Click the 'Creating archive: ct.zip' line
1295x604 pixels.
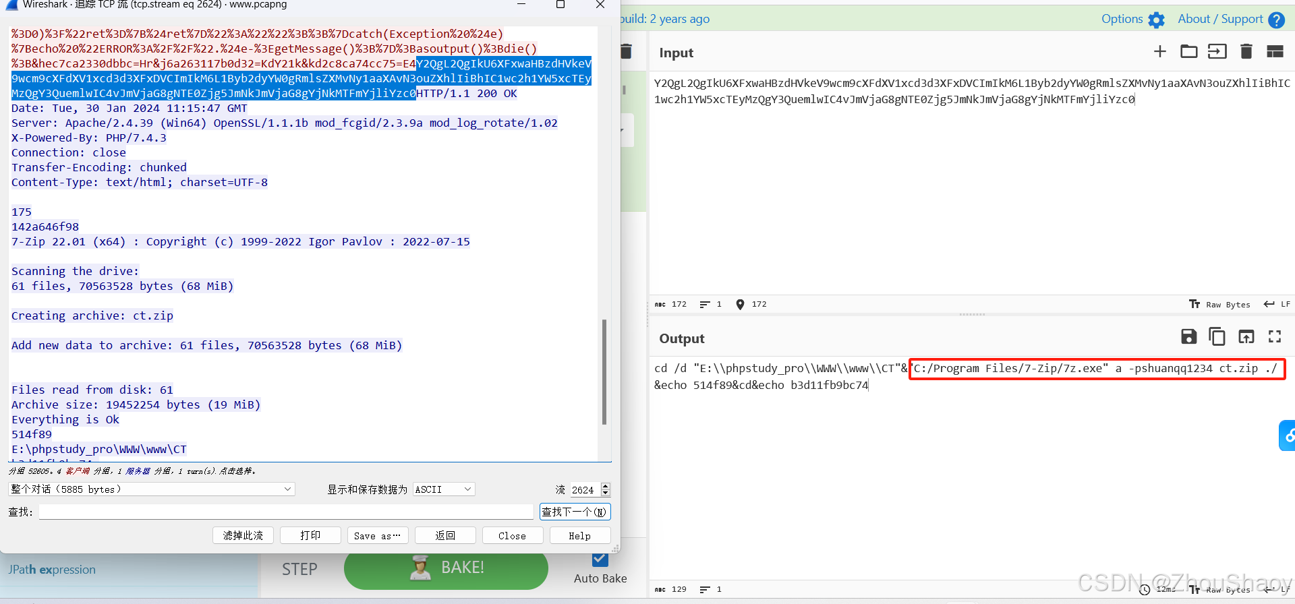pyautogui.click(x=92, y=315)
